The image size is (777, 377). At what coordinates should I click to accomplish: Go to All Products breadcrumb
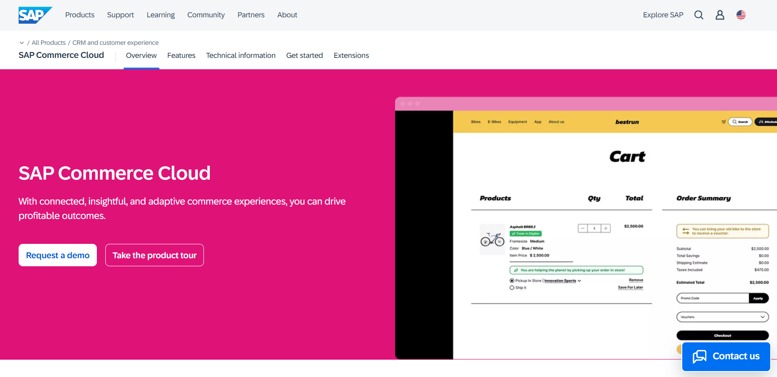(x=49, y=43)
